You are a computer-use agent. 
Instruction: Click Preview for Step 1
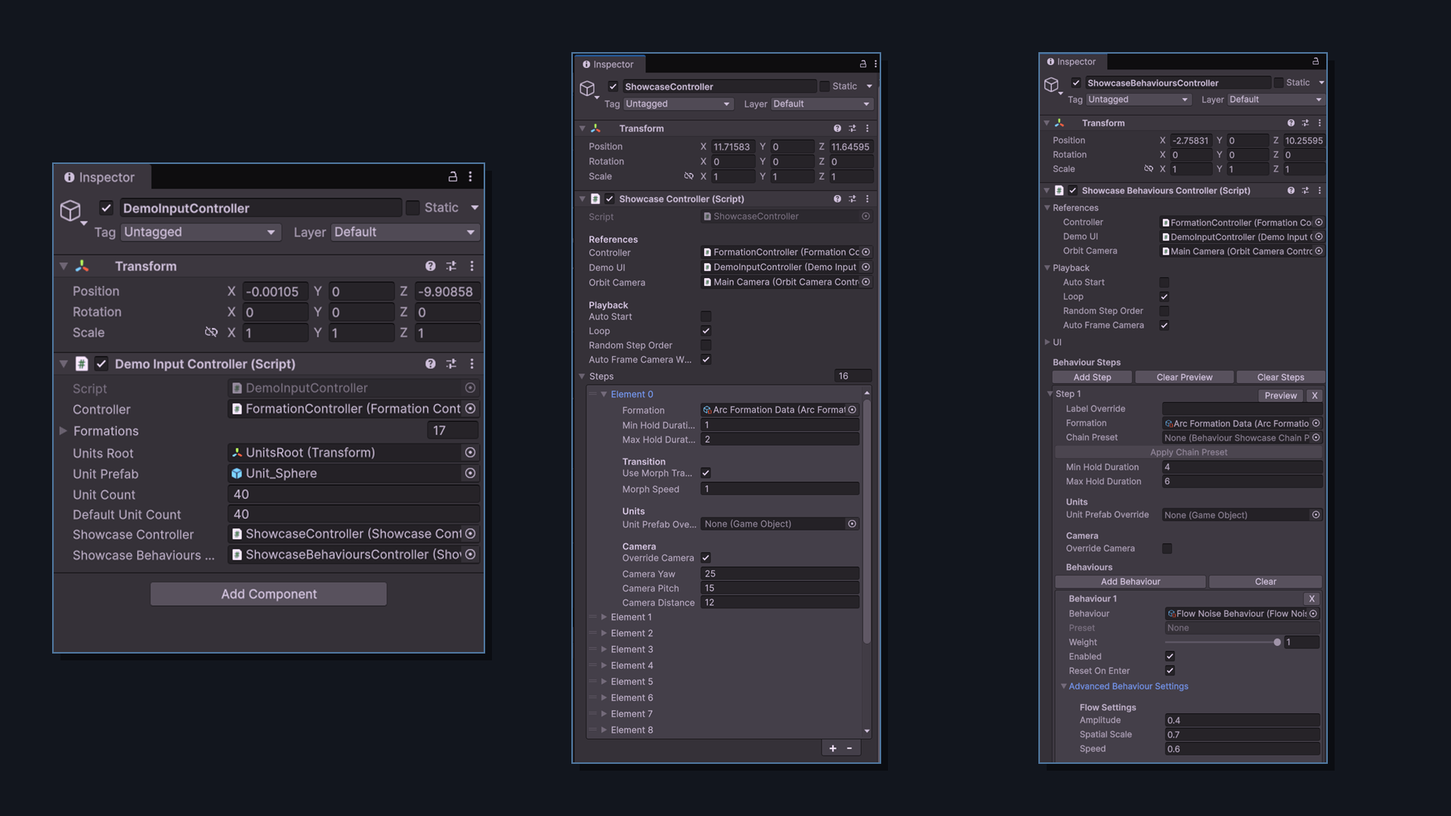(x=1280, y=395)
